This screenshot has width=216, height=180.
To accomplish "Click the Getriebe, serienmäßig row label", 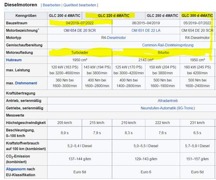I will [x=26, y=108].
